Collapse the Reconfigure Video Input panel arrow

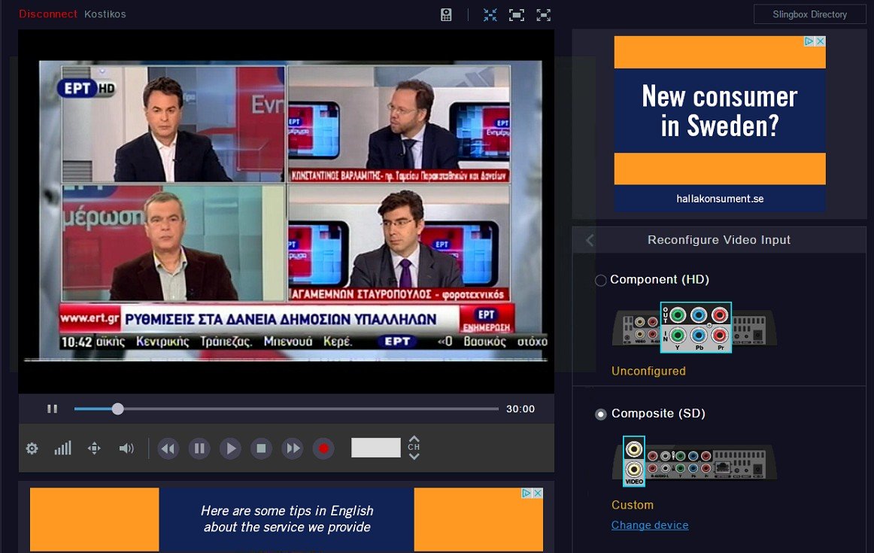tap(589, 240)
